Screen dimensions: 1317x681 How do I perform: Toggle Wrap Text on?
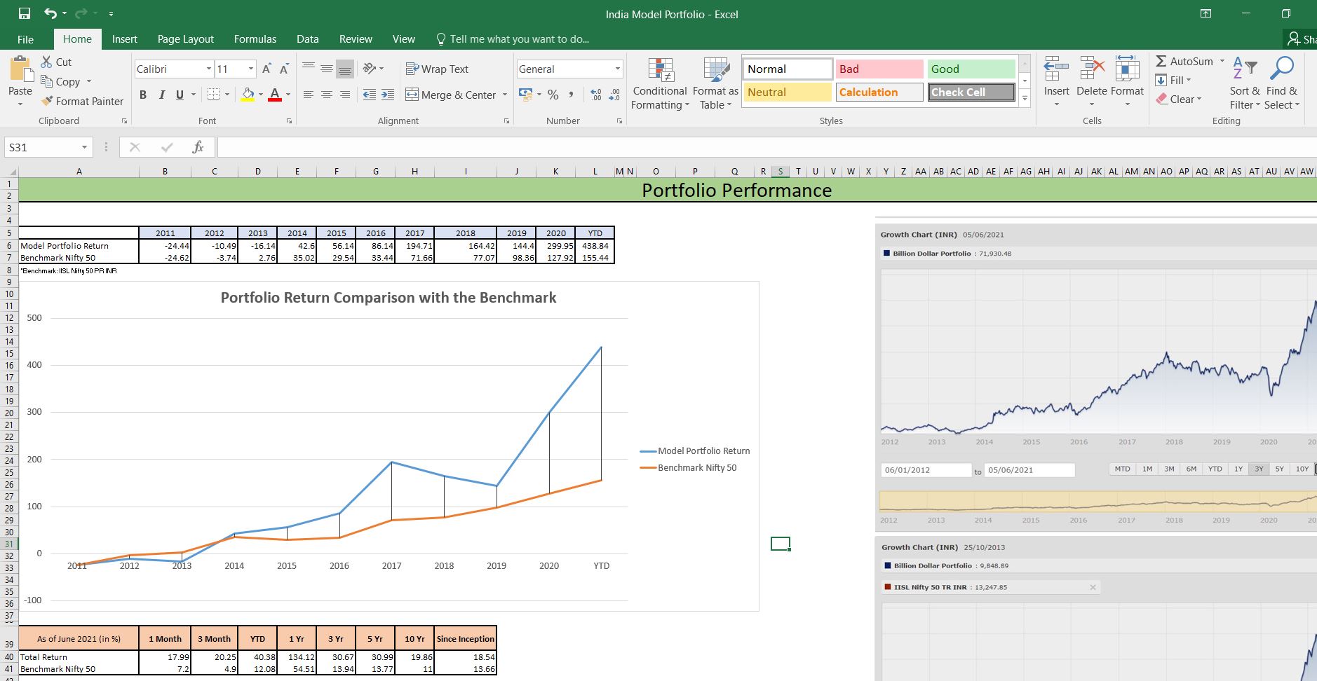coord(437,69)
